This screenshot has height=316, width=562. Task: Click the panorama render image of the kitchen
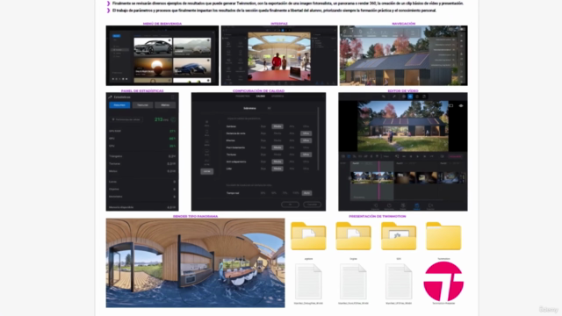(x=195, y=263)
